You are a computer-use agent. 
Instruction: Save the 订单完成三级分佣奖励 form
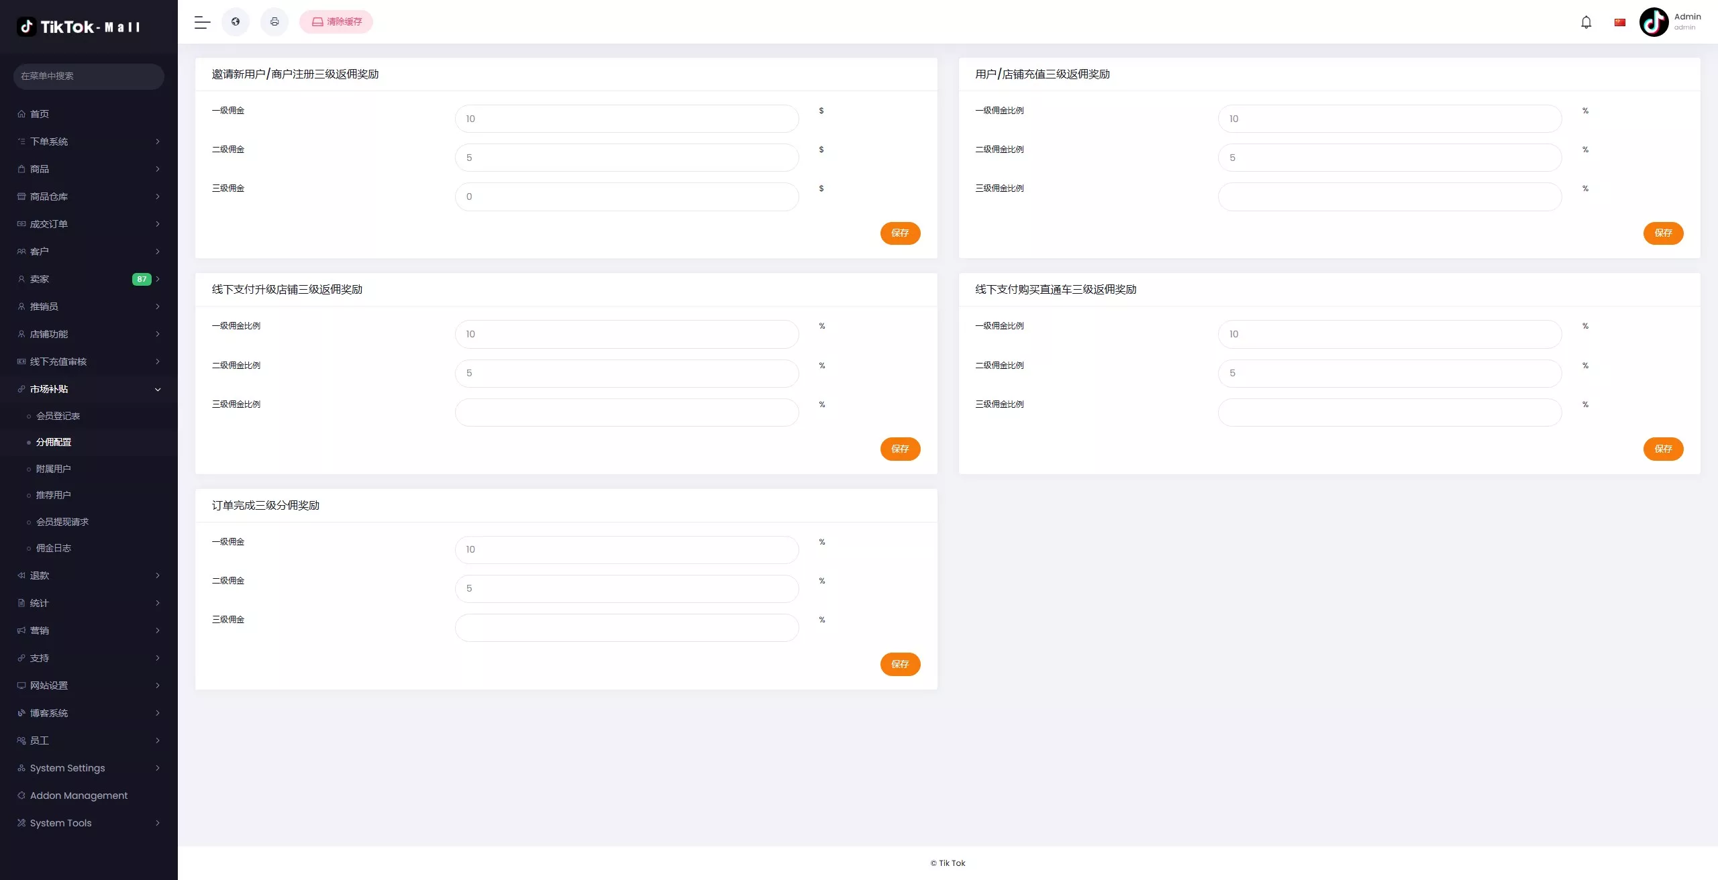(x=900, y=664)
